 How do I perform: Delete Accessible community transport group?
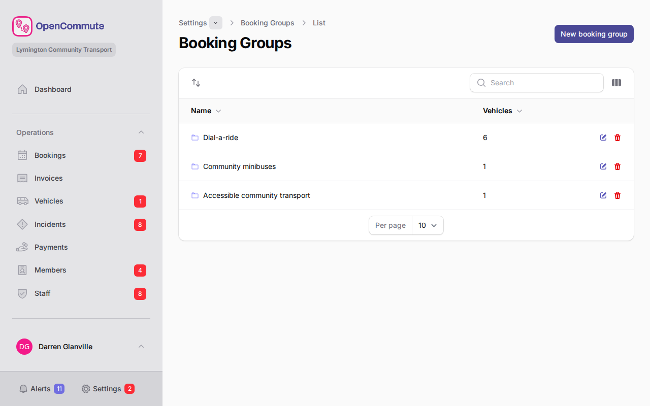coord(617,195)
